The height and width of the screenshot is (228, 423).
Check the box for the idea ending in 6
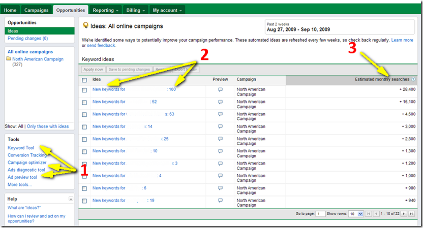coord(84,189)
